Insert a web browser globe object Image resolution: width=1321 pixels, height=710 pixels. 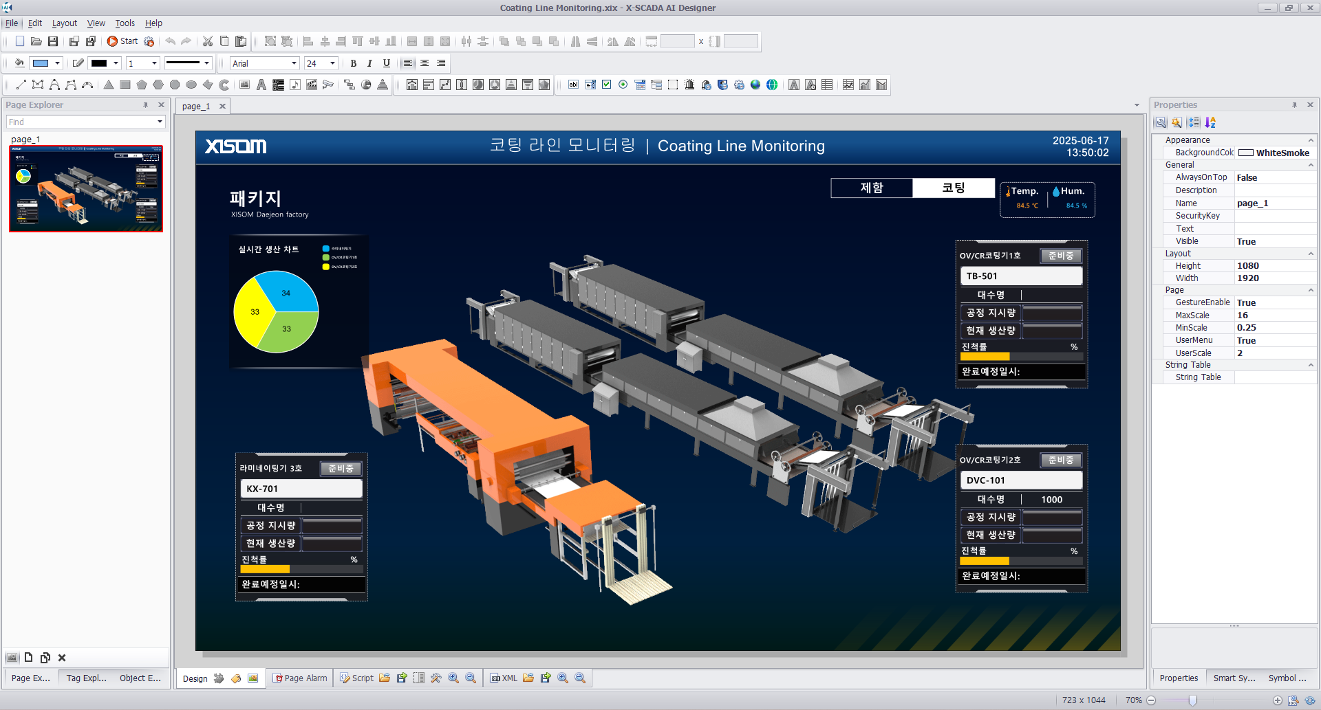[772, 85]
